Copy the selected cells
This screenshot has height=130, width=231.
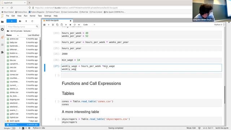click(57, 25)
